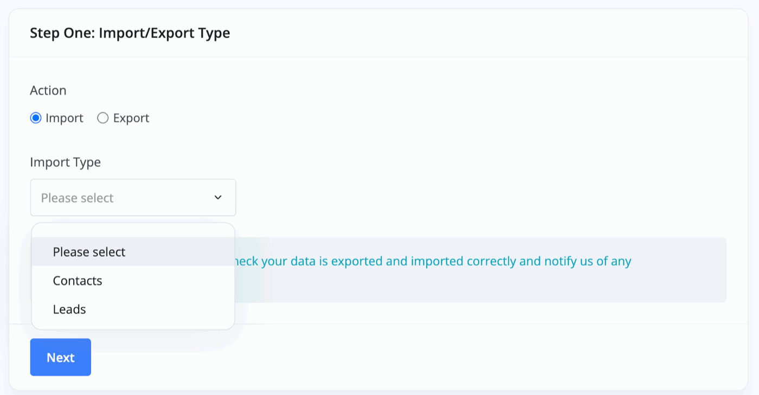Click the "Step One: Import/Export Type" heading
This screenshot has width=759, height=395.
point(130,33)
